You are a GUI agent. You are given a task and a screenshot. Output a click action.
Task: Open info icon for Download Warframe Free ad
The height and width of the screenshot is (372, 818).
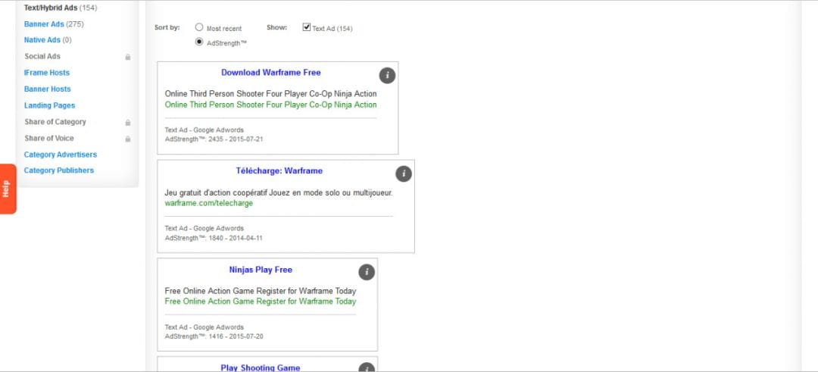387,76
